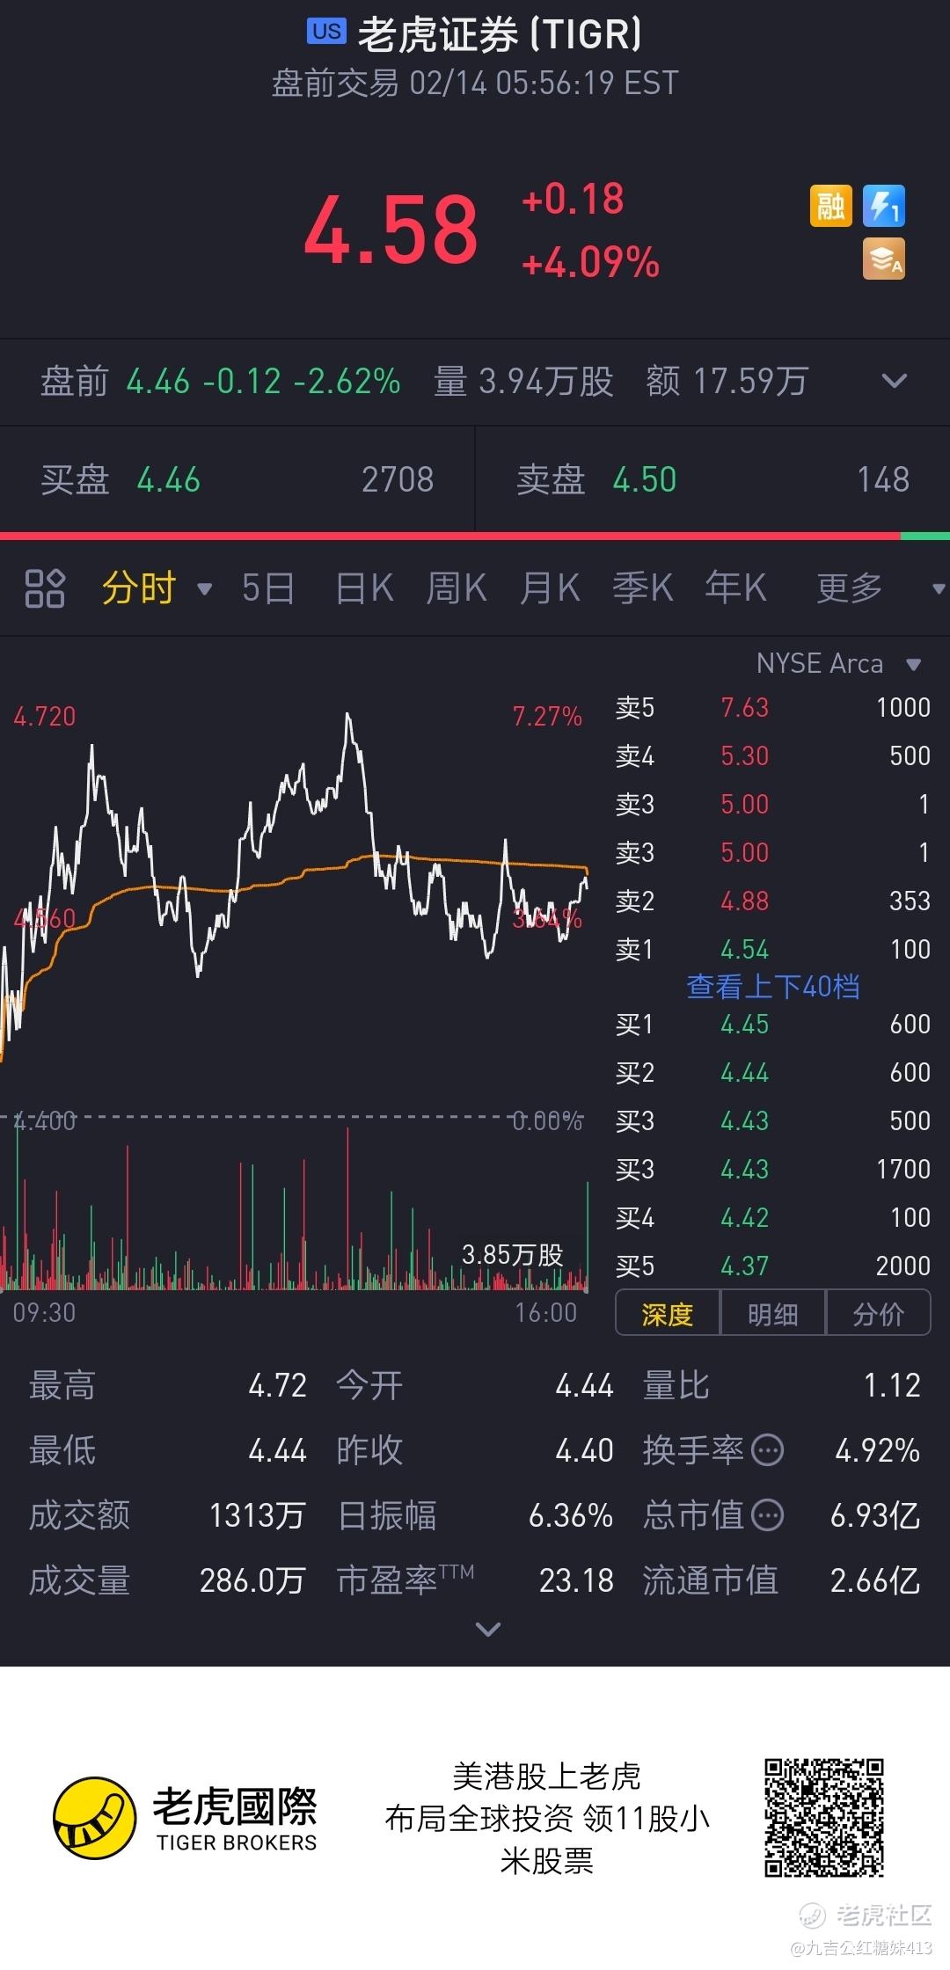Tap the info icon beside 总市值
The width and height of the screenshot is (950, 1970).
click(768, 1515)
